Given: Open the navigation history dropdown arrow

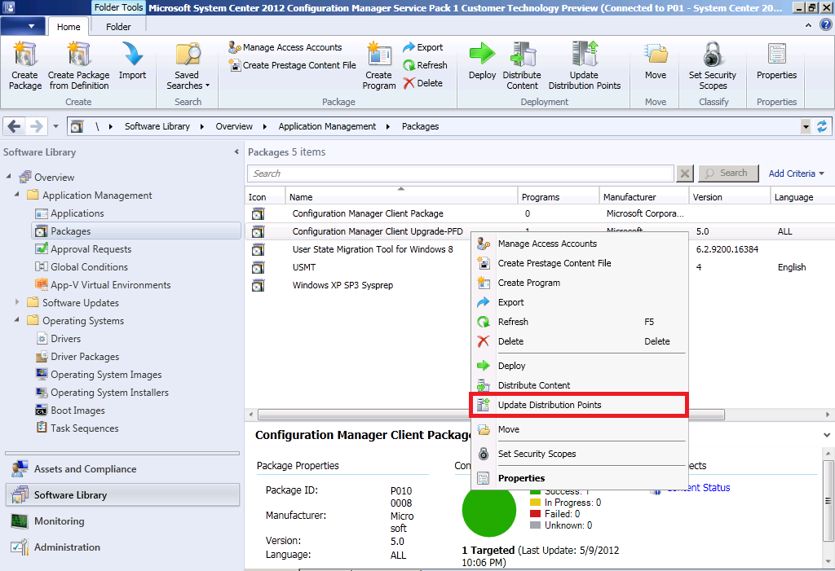Looking at the screenshot, I should click(x=56, y=126).
